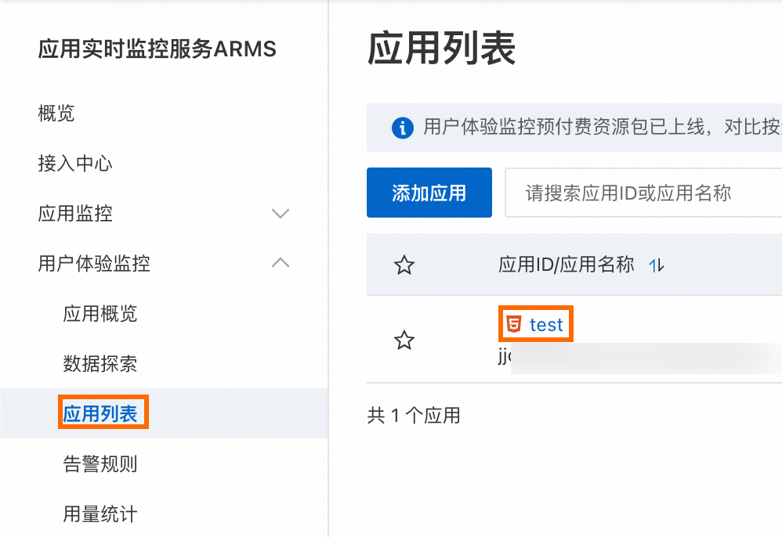Click the HTML5 icon beside test
The image size is (782, 537).
[x=514, y=324]
